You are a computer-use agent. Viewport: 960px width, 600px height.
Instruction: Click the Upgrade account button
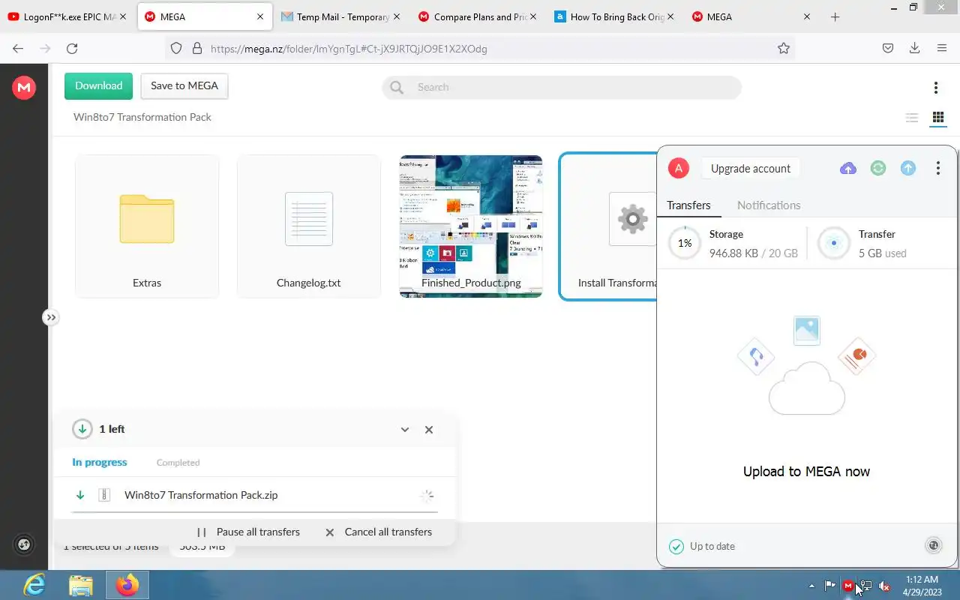pyautogui.click(x=751, y=168)
